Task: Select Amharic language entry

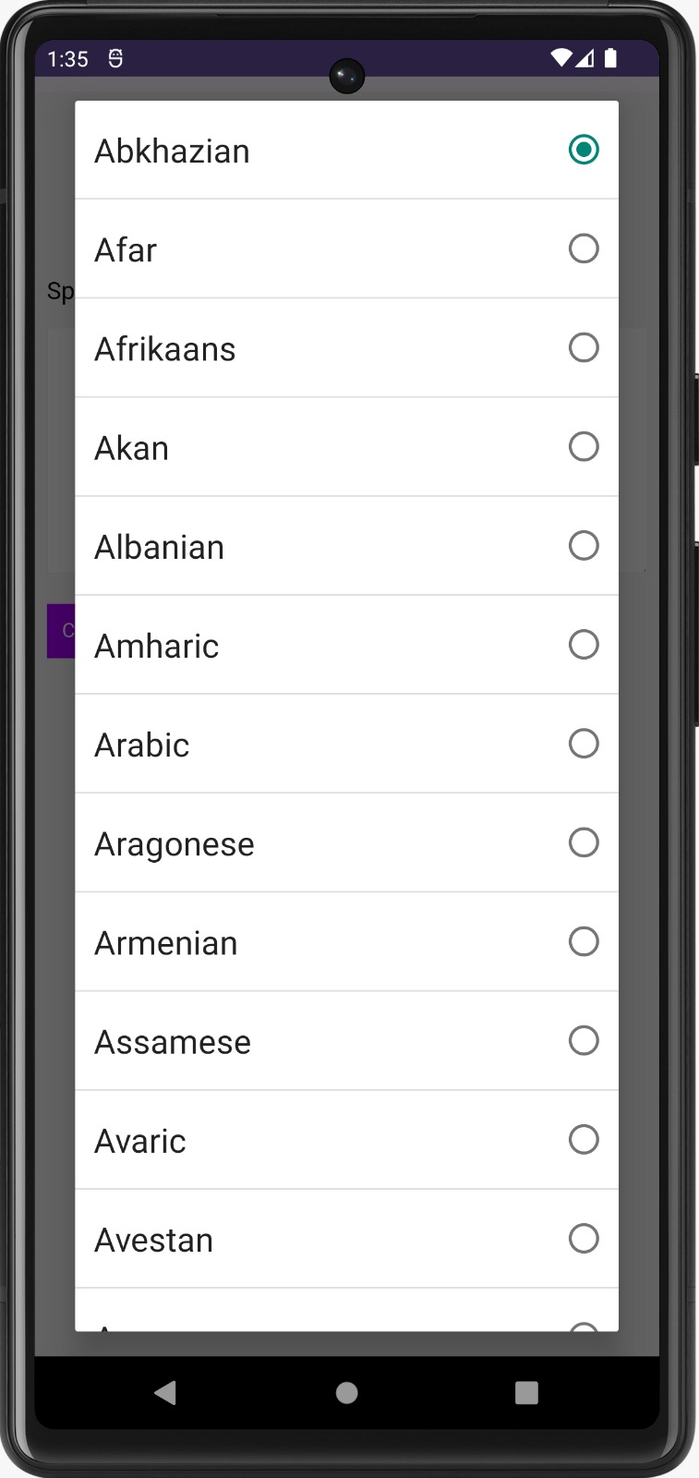Action: point(346,645)
